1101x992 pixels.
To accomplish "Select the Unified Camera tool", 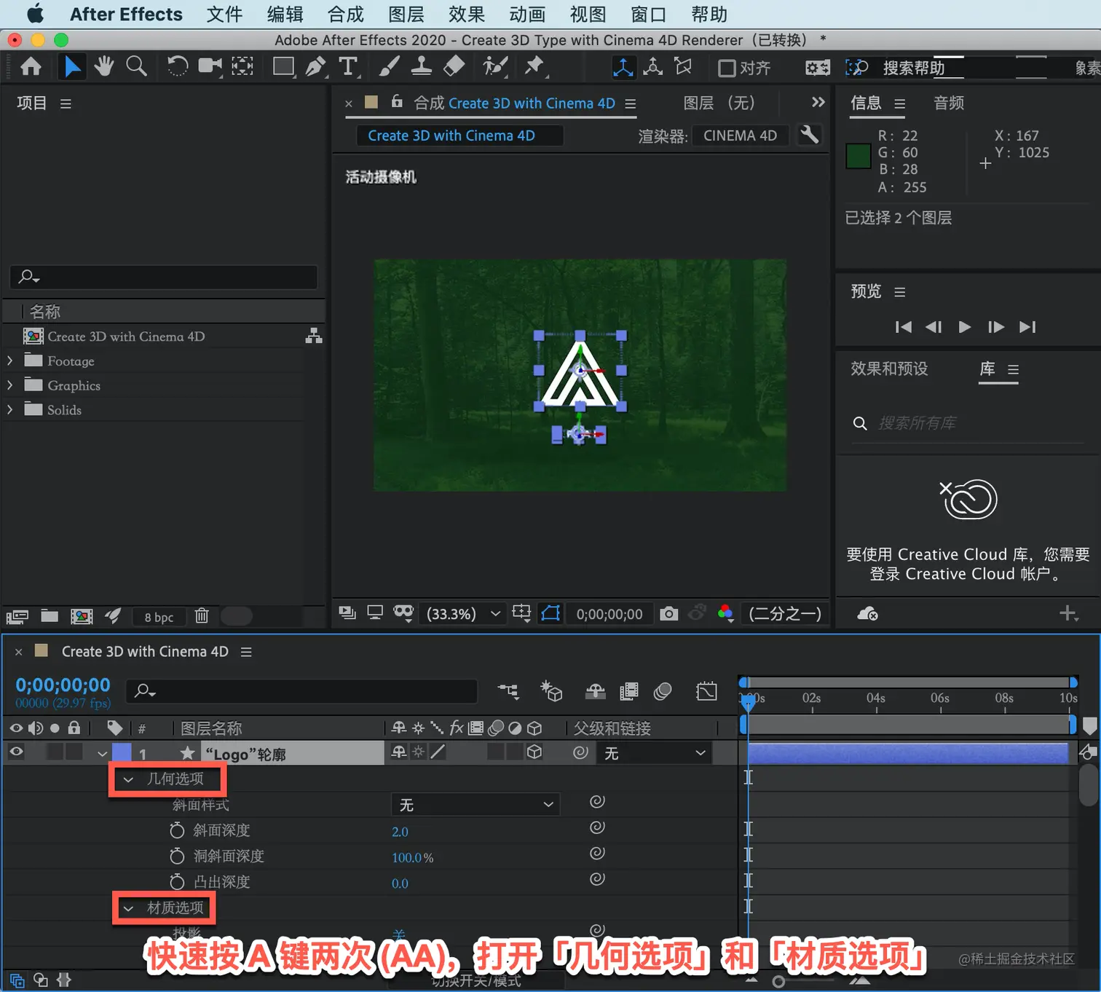I will click(210, 66).
